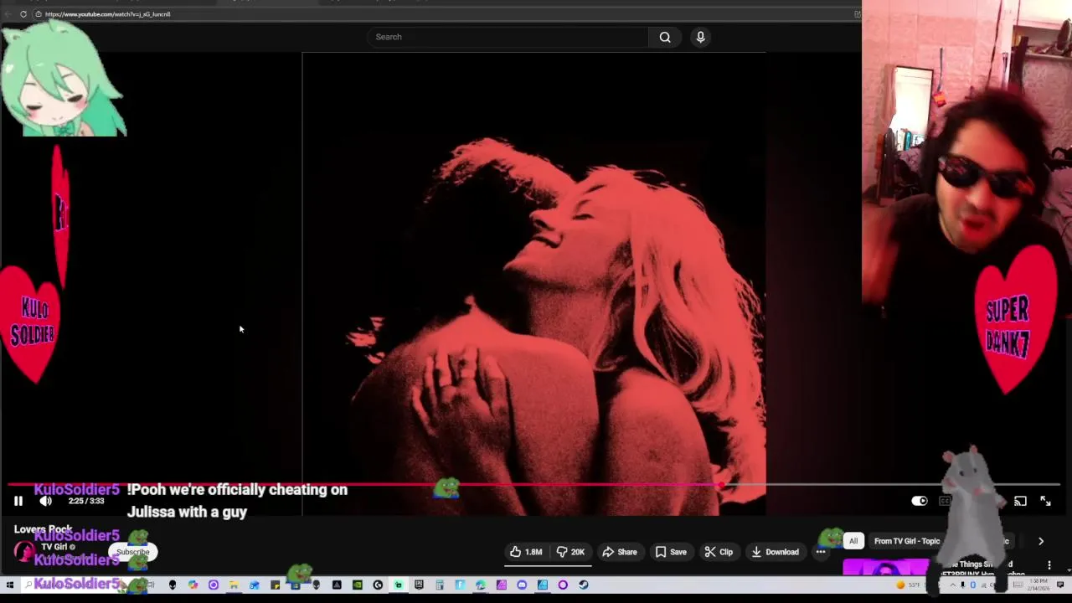Open the Windows Start menu
This screenshot has height=603, width=1072.
pyautogui.click(x=9, y=585)
